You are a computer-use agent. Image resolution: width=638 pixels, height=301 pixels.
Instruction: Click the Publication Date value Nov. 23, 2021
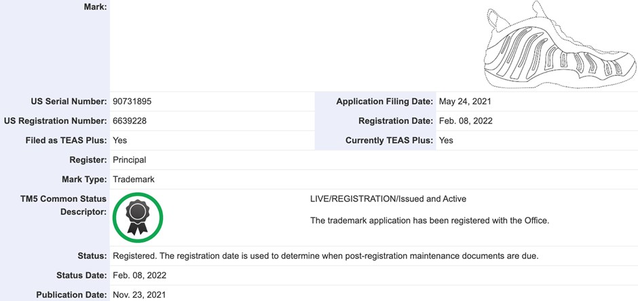139,296
